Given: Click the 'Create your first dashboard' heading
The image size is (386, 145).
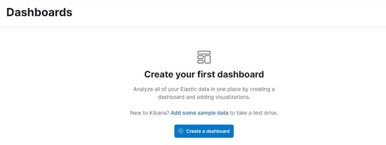Looking at the screenshot, I should tap(204, 74).
